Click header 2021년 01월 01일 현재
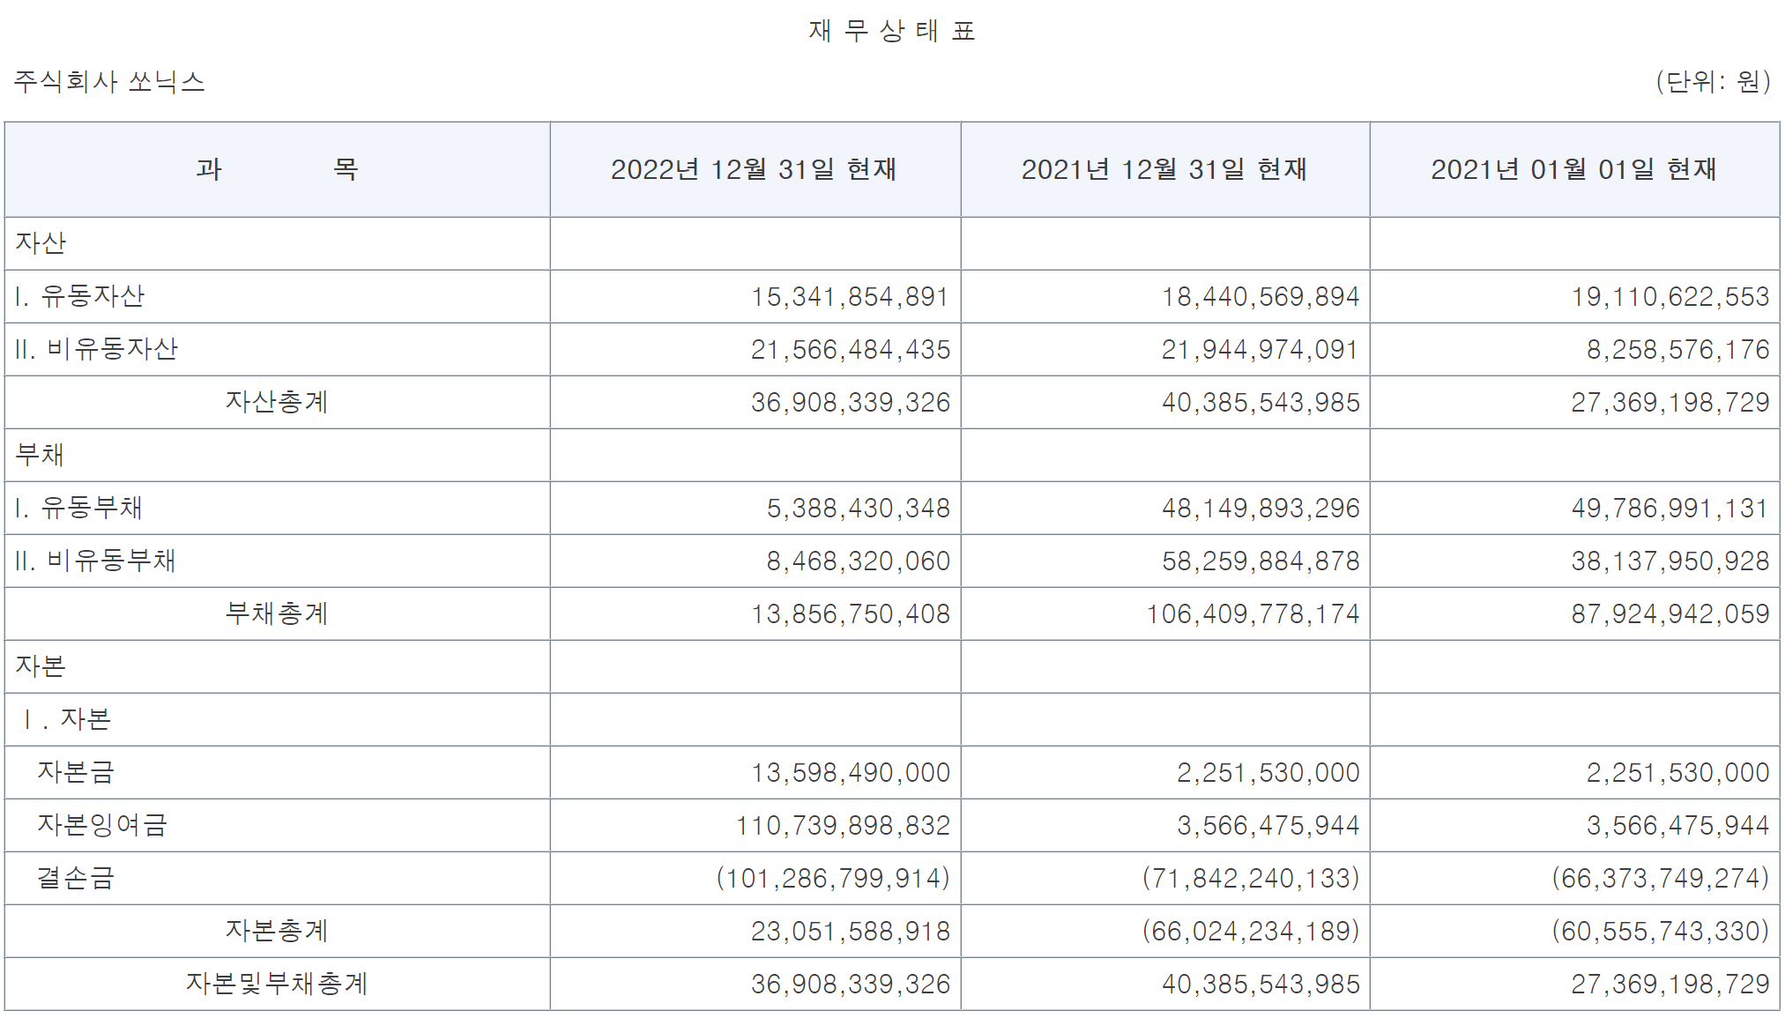The height and width of the screenshot is (1033, 1785). 1574,169
